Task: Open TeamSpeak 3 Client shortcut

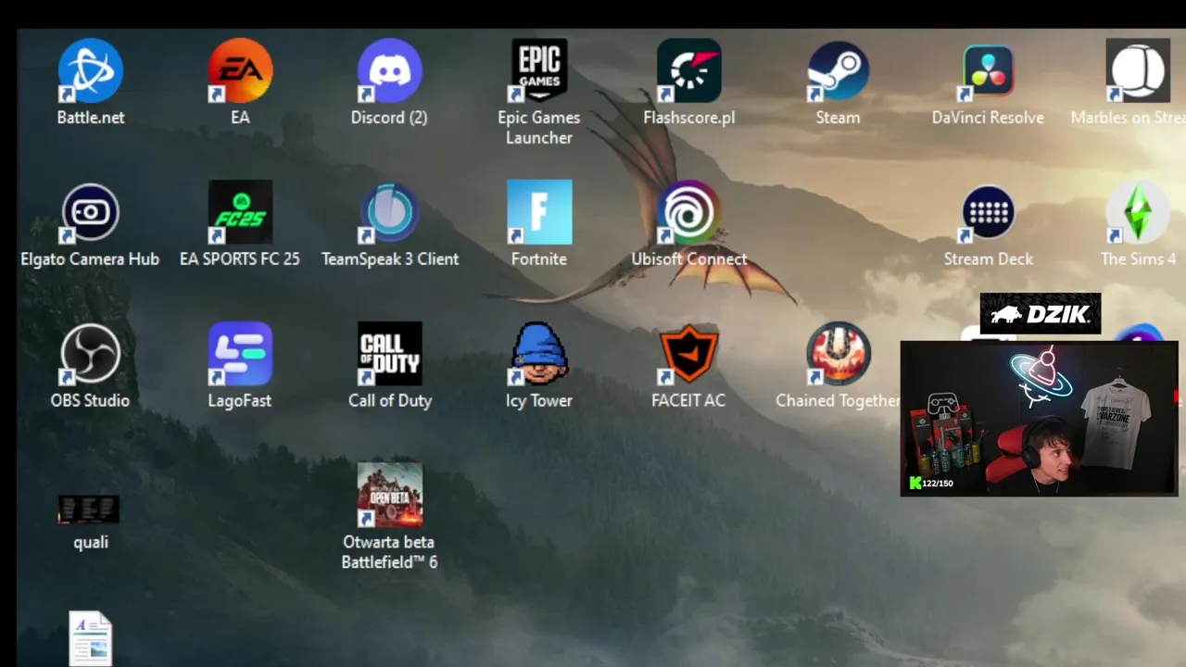Action: coord(389,213)
